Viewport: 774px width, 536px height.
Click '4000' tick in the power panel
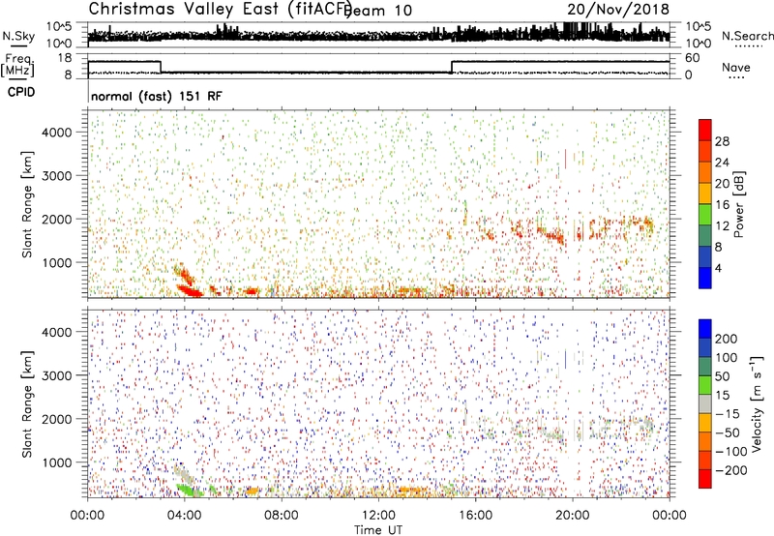click(x=57, y=133)
